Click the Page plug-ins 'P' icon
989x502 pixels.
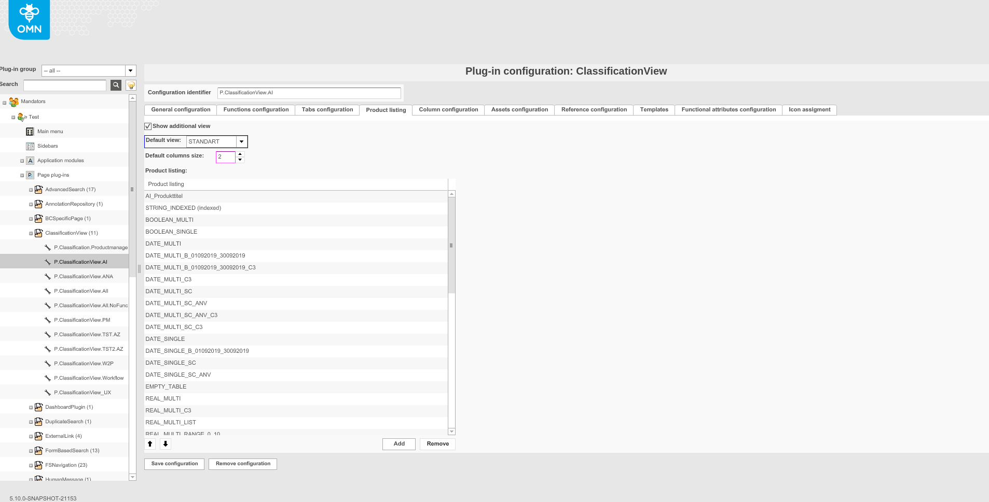(x=30, y=175)
